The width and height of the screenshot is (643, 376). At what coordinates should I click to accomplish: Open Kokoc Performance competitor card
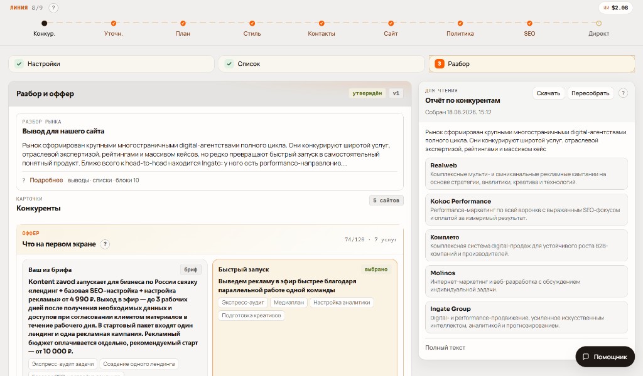pyautogui.click(x=527, y=209)
